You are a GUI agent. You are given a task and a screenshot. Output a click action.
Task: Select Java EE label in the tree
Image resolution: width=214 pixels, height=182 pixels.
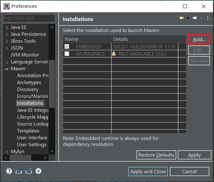point(19,27)
